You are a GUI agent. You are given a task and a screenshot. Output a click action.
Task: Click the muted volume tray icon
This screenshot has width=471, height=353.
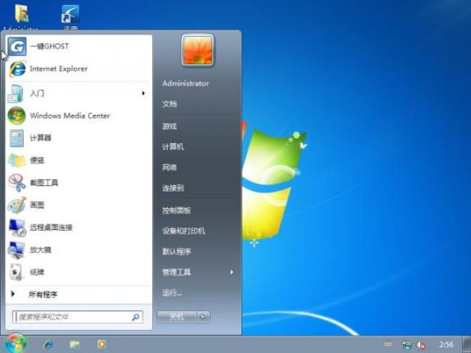421,345
